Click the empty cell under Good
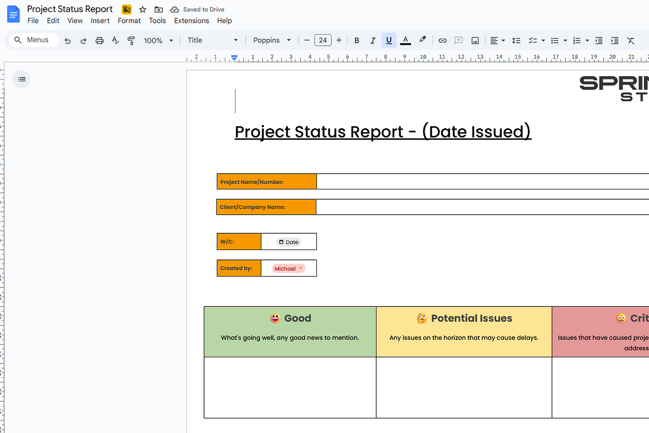This screenshot has width=649, height=433. pyautogui.click(x=290, y=388)
